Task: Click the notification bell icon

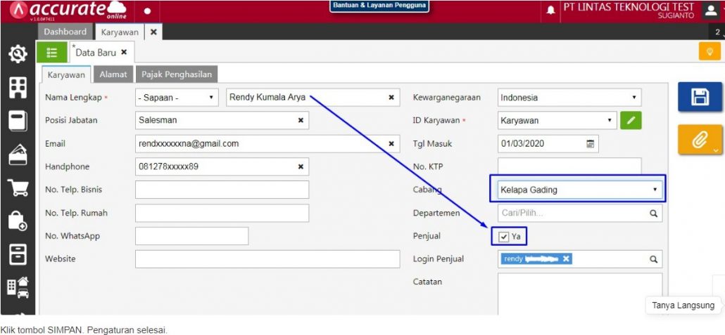Action: pyautogui.click(x=550, y=11)
